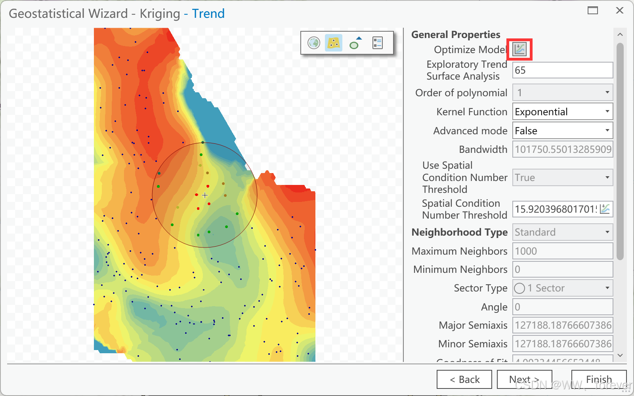This screenshot has height=396, width=634.
Task: Click the crosshair at the search circle center
Action: 205,195
